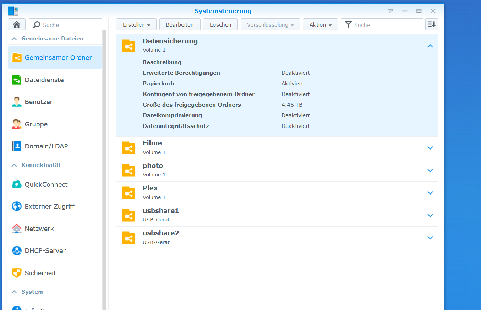
Task: Click the home icon button
Action: pyautogui.click(x=17, y=24)
